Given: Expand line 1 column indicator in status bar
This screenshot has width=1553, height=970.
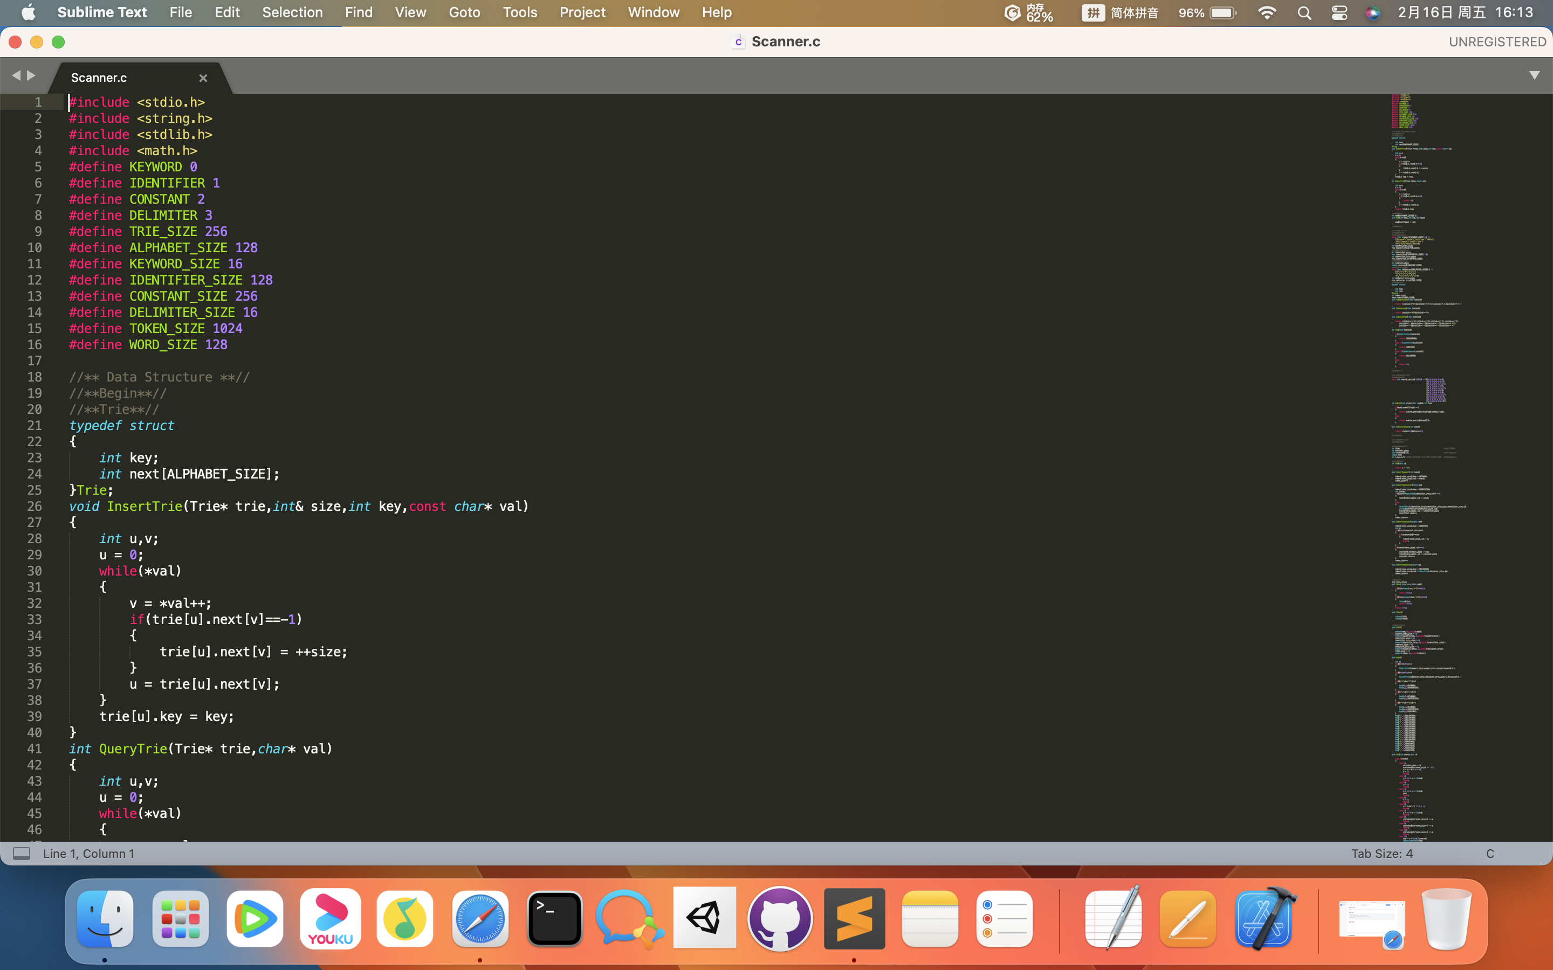Looking at the screenshot, I should (x=87, y=853).
